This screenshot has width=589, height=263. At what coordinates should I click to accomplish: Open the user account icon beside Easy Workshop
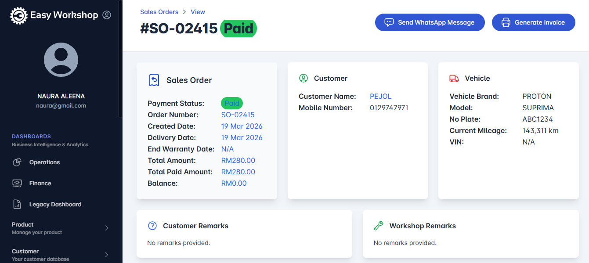click(107, 15)
